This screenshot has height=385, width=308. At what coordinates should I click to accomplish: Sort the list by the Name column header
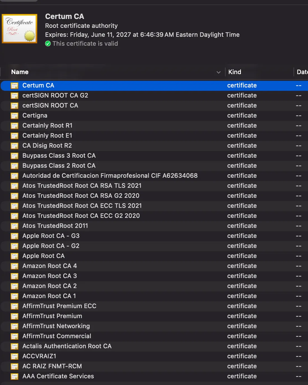[20, 72]
